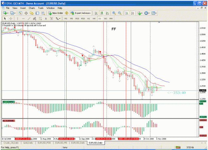Switch to EURUSD,M5 chart tab
This screenshot has width=208, height=150.
pyautogui.click(x=61, y=143)
